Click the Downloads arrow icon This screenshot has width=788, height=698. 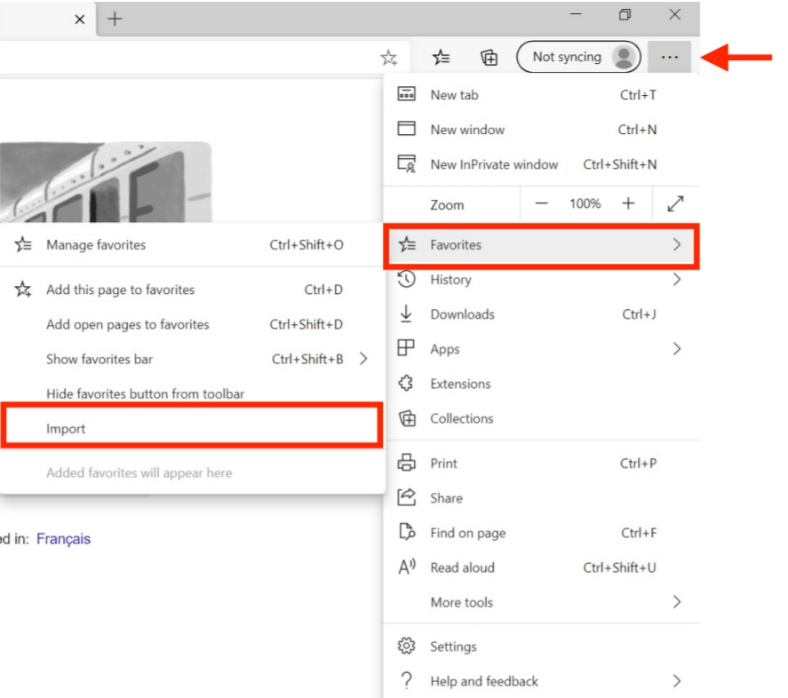[406, 313]
